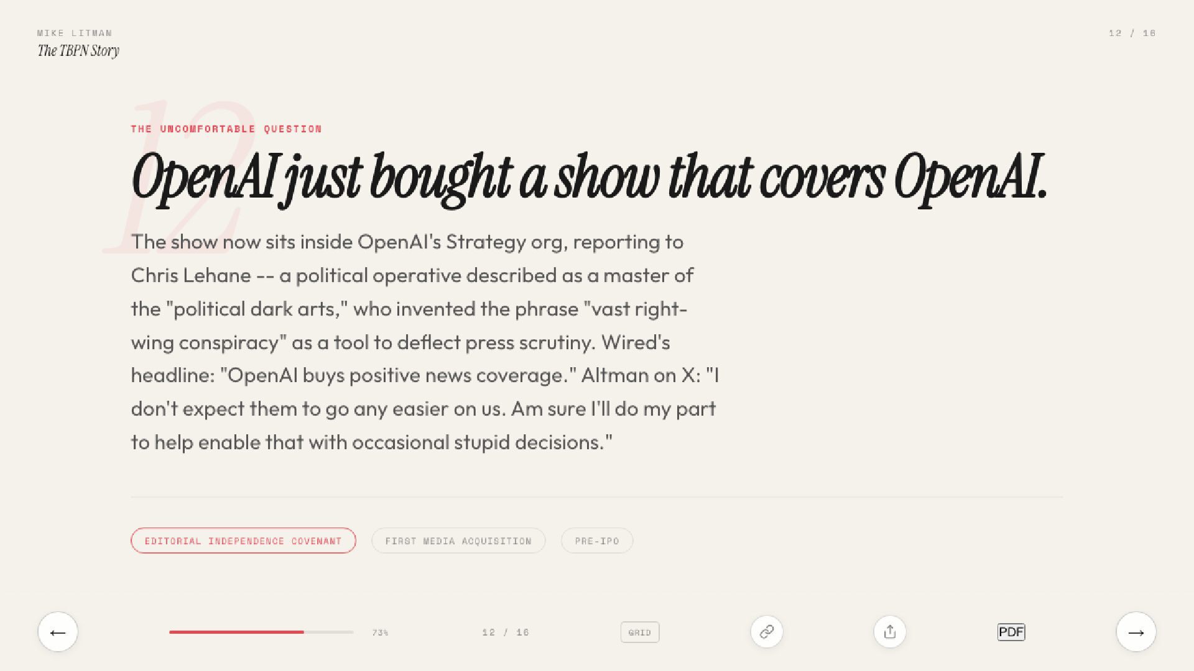Copy slide link with chain icon

click(767, 632)
